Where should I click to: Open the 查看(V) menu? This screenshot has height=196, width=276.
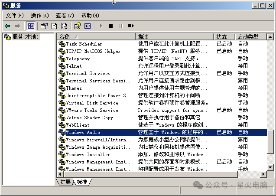[x=65, y=15]
